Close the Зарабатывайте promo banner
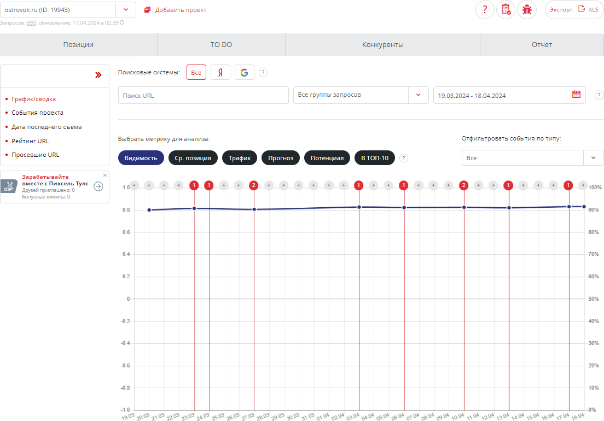The height and width of the screenshot is (421, 604). 105,175
